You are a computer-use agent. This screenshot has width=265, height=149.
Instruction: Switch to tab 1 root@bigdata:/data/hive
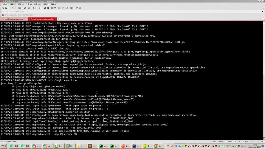(x=13, y=19)
